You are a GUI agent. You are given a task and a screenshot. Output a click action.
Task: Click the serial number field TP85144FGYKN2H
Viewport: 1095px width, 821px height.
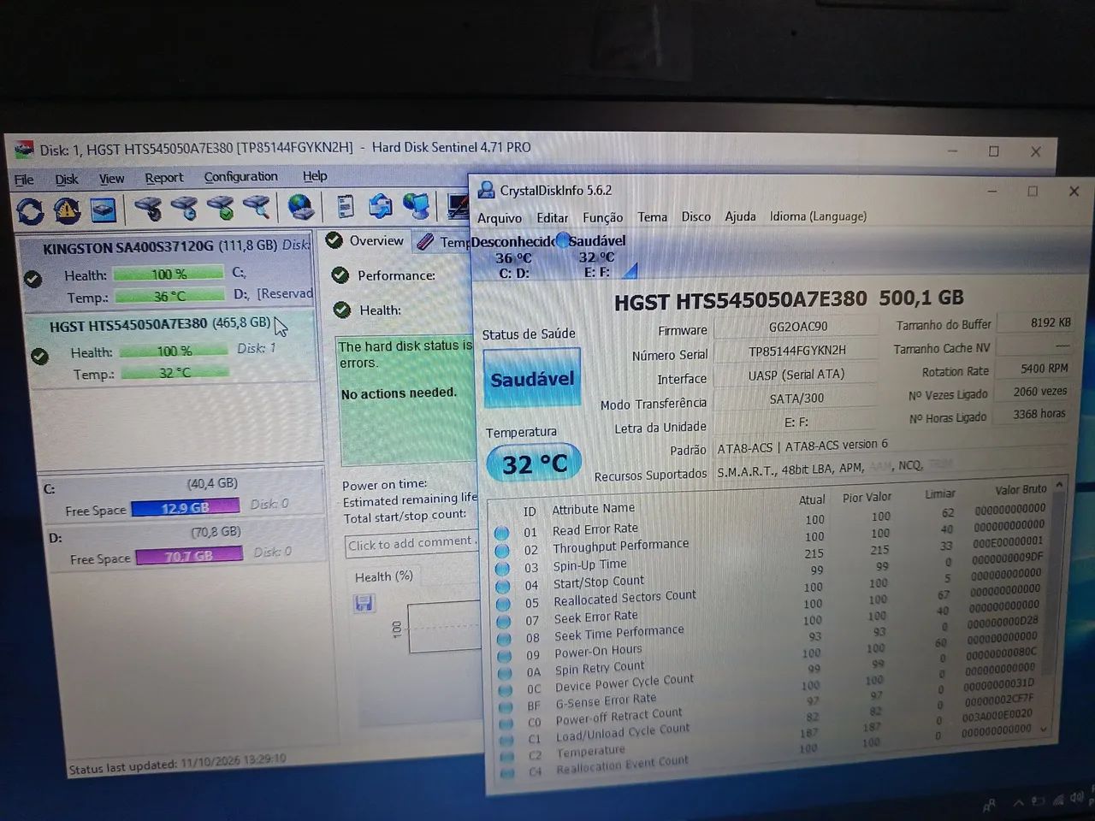coord(796,351)
